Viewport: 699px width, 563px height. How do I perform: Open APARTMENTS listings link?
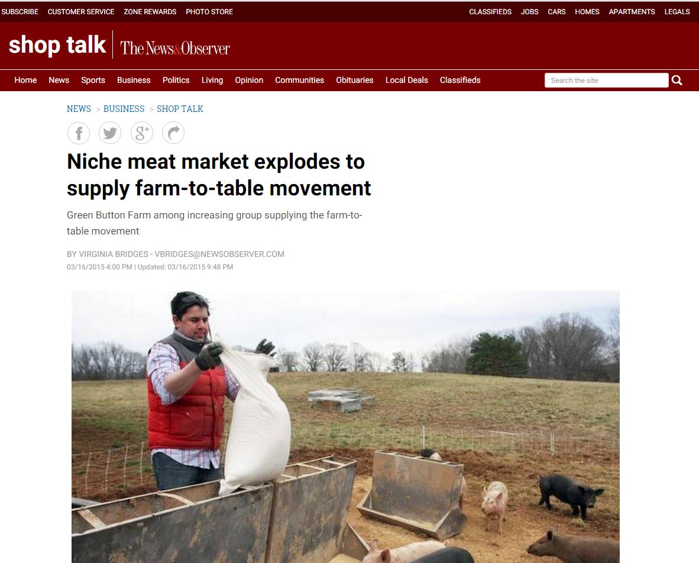coord(632,12)
